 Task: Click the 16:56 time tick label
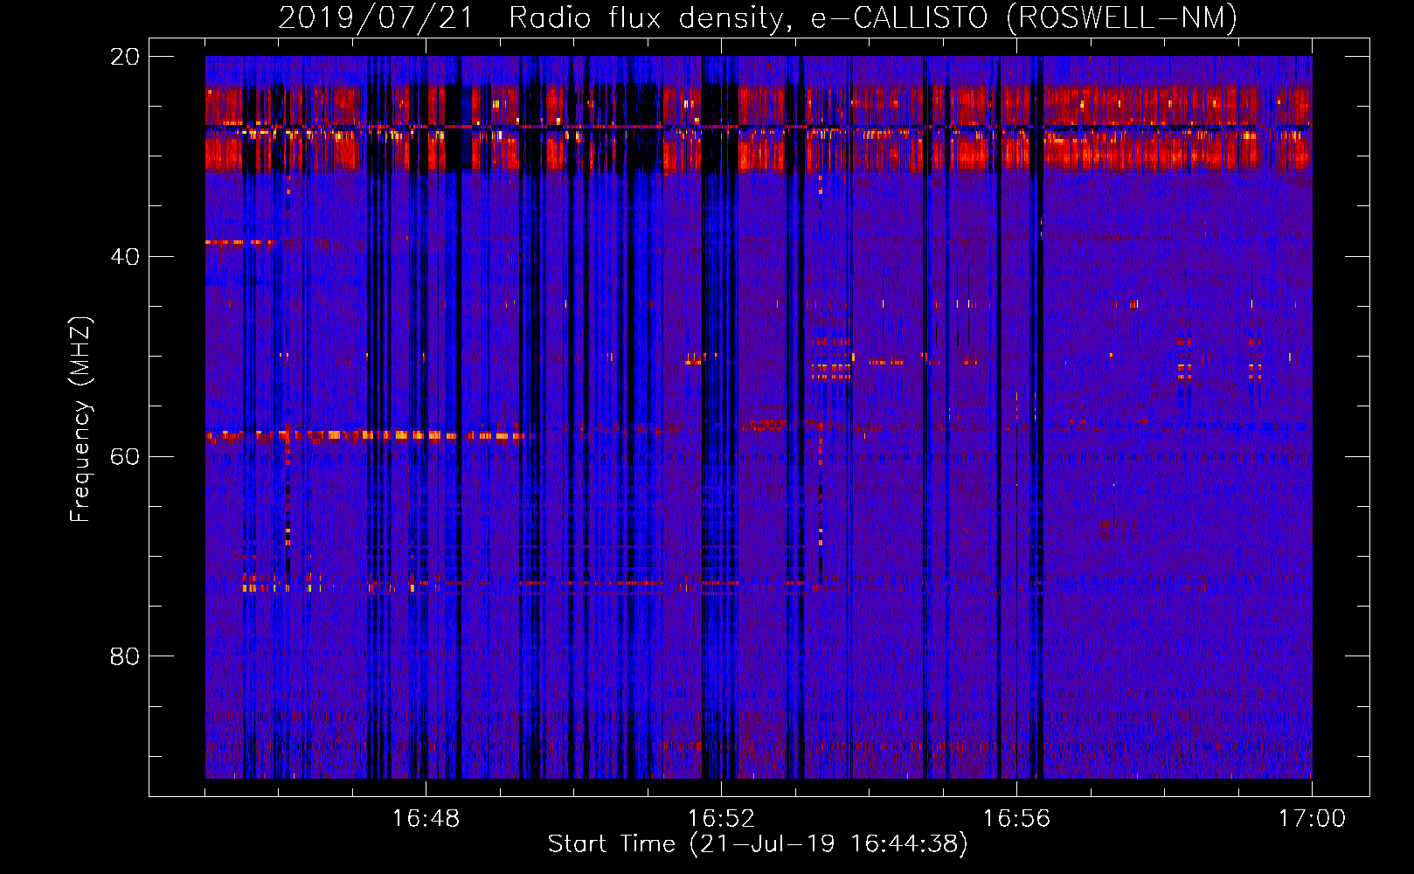(1016, 819)
